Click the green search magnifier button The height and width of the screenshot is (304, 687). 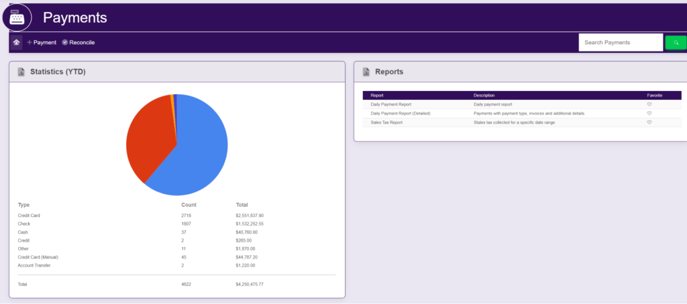[x=676, y=42]
